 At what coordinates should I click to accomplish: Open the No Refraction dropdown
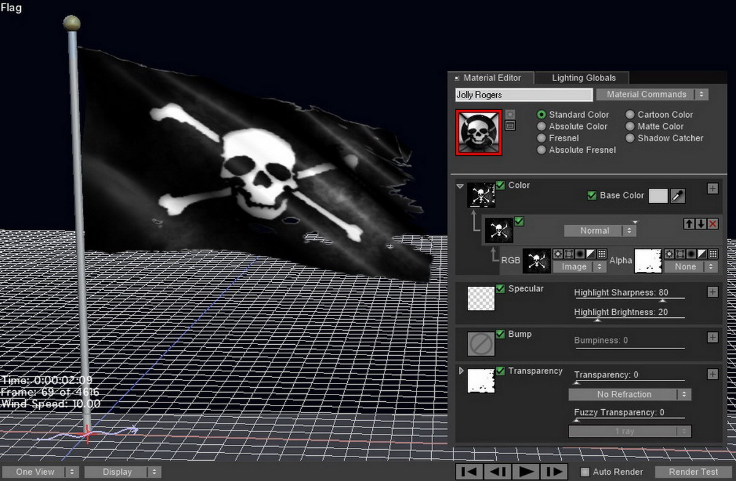[630, 394]
